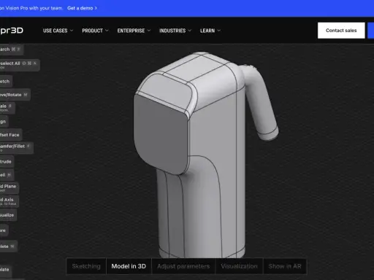Switch to the Model in 3D tab
Screen dimensions: 374x280
click(x=129, y=266)
